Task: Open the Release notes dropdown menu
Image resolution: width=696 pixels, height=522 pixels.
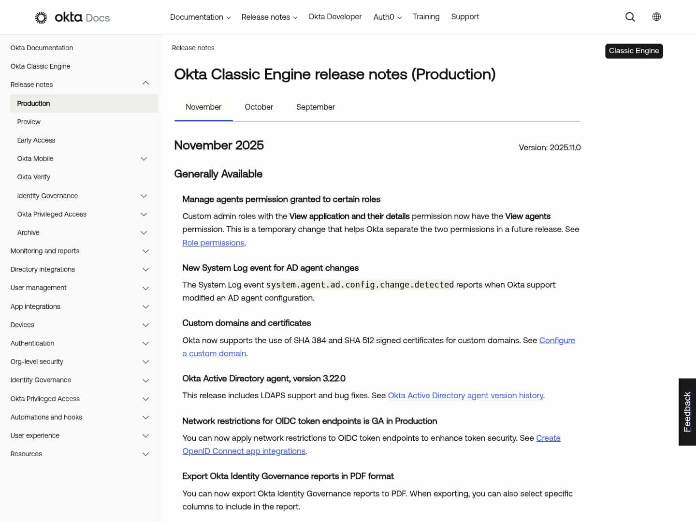Action: pos(269,17)
